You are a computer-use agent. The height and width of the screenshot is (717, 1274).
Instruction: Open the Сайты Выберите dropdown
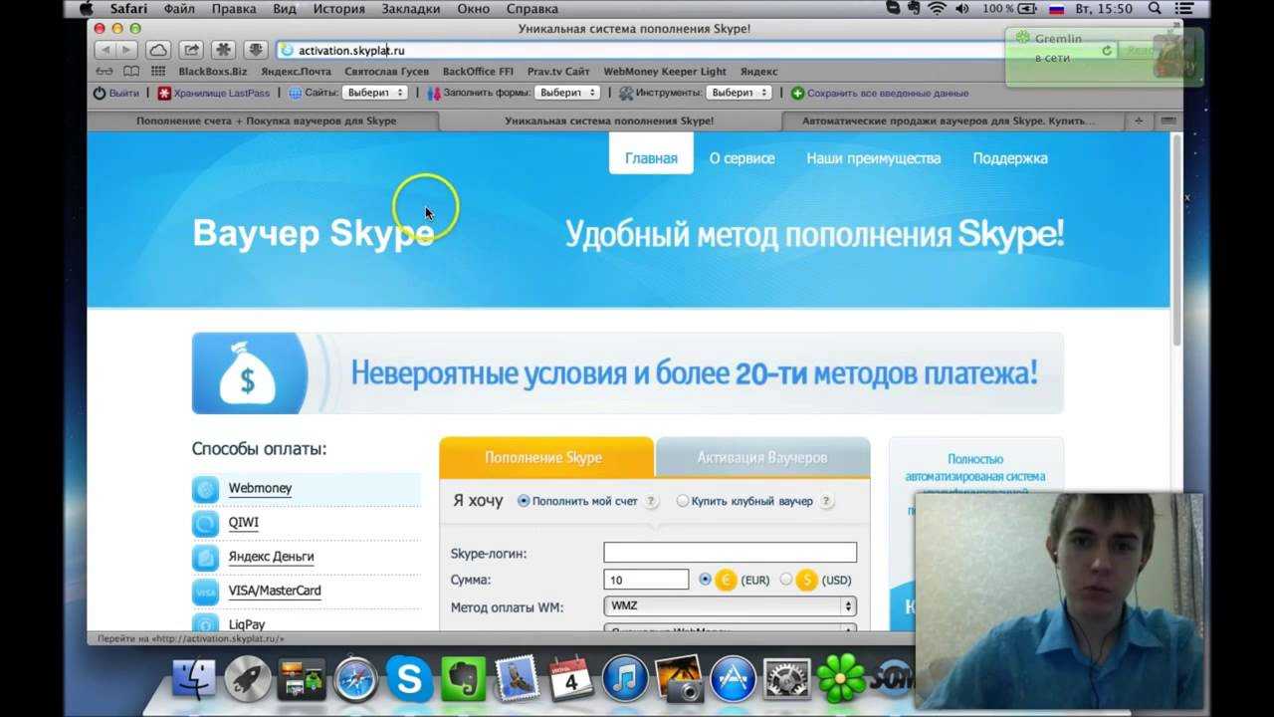tap(374, 93)
